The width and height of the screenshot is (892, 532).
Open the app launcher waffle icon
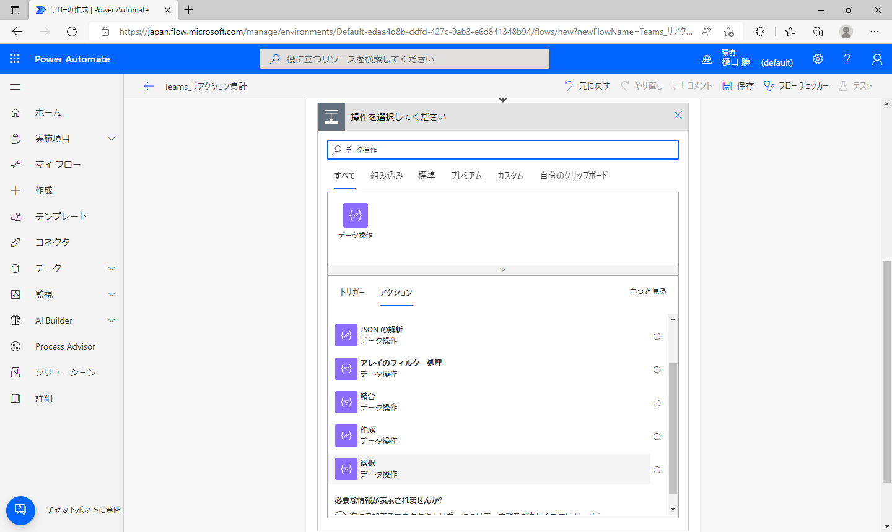pos(15,59)
